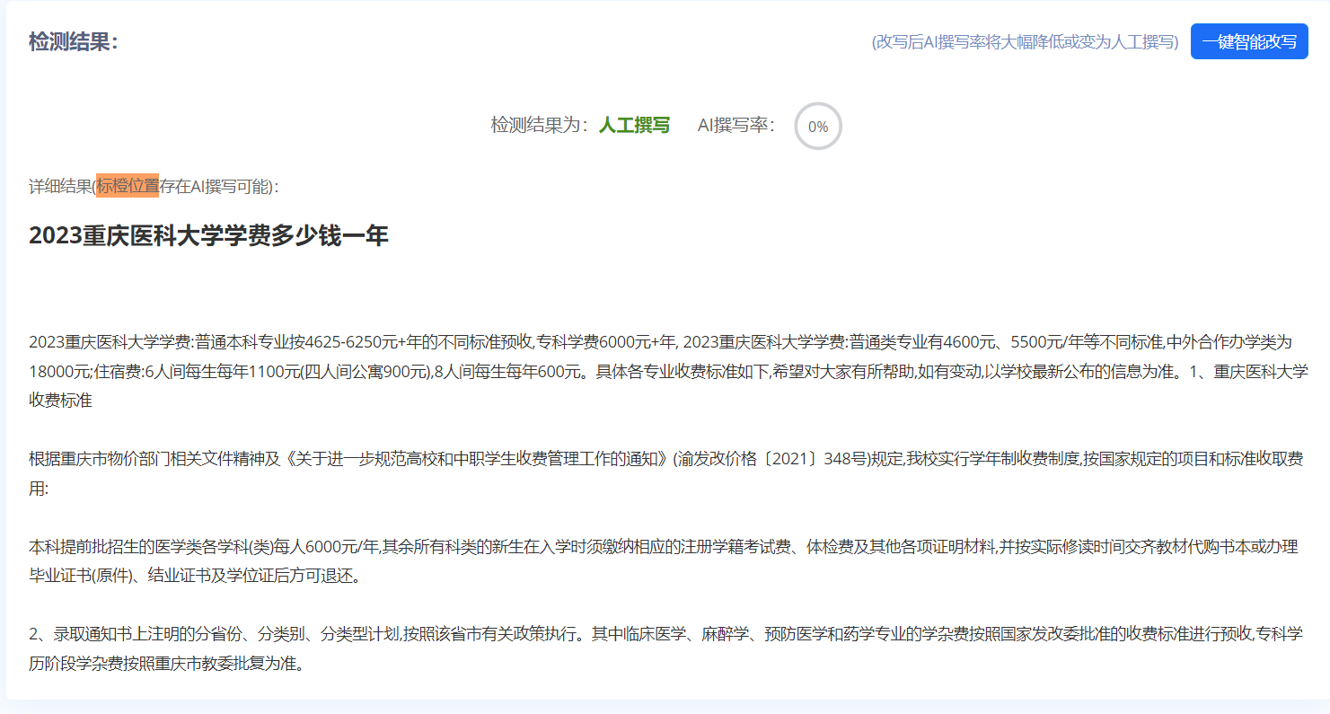
Task: Click the title 2023重庆医科大学学费多少钱一年
Action: point(208,235)
